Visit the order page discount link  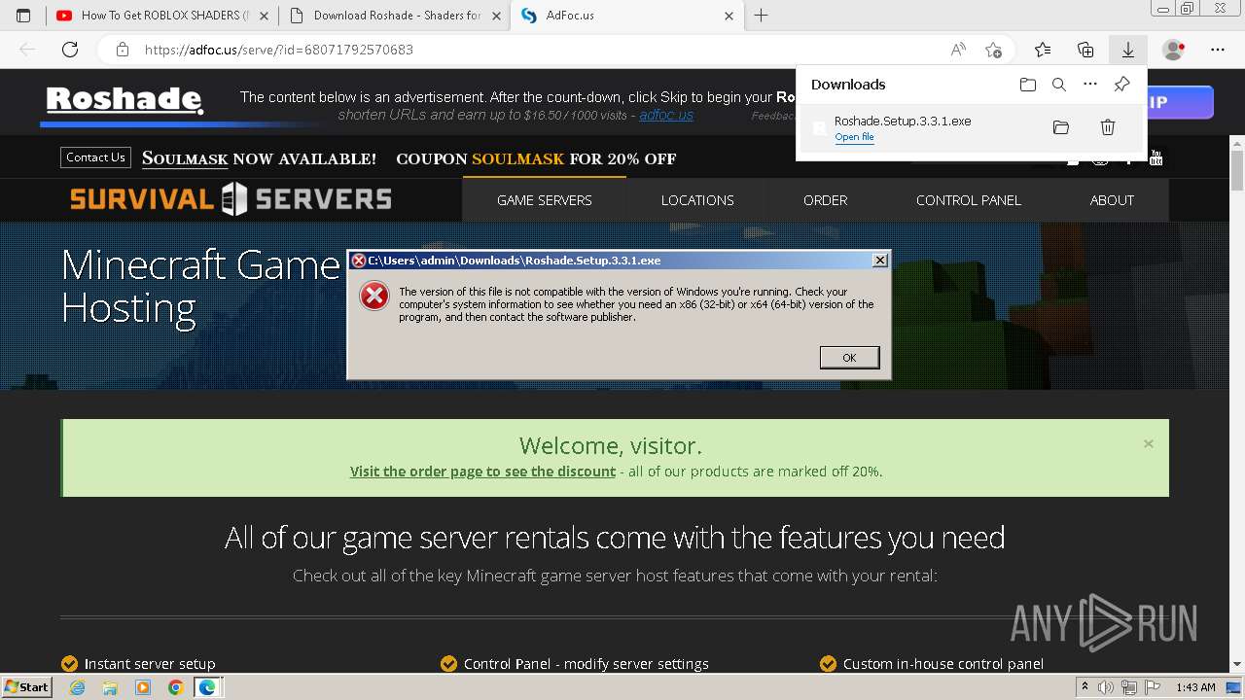[482, 472]
